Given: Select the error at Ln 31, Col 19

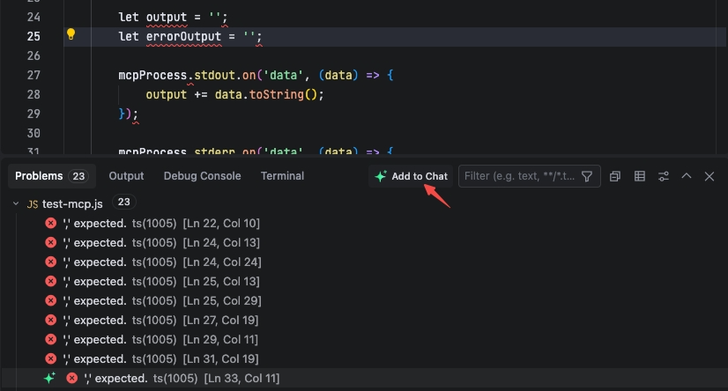Looking at the screenshot, I should pyautogui.click(x=159, y=358).
